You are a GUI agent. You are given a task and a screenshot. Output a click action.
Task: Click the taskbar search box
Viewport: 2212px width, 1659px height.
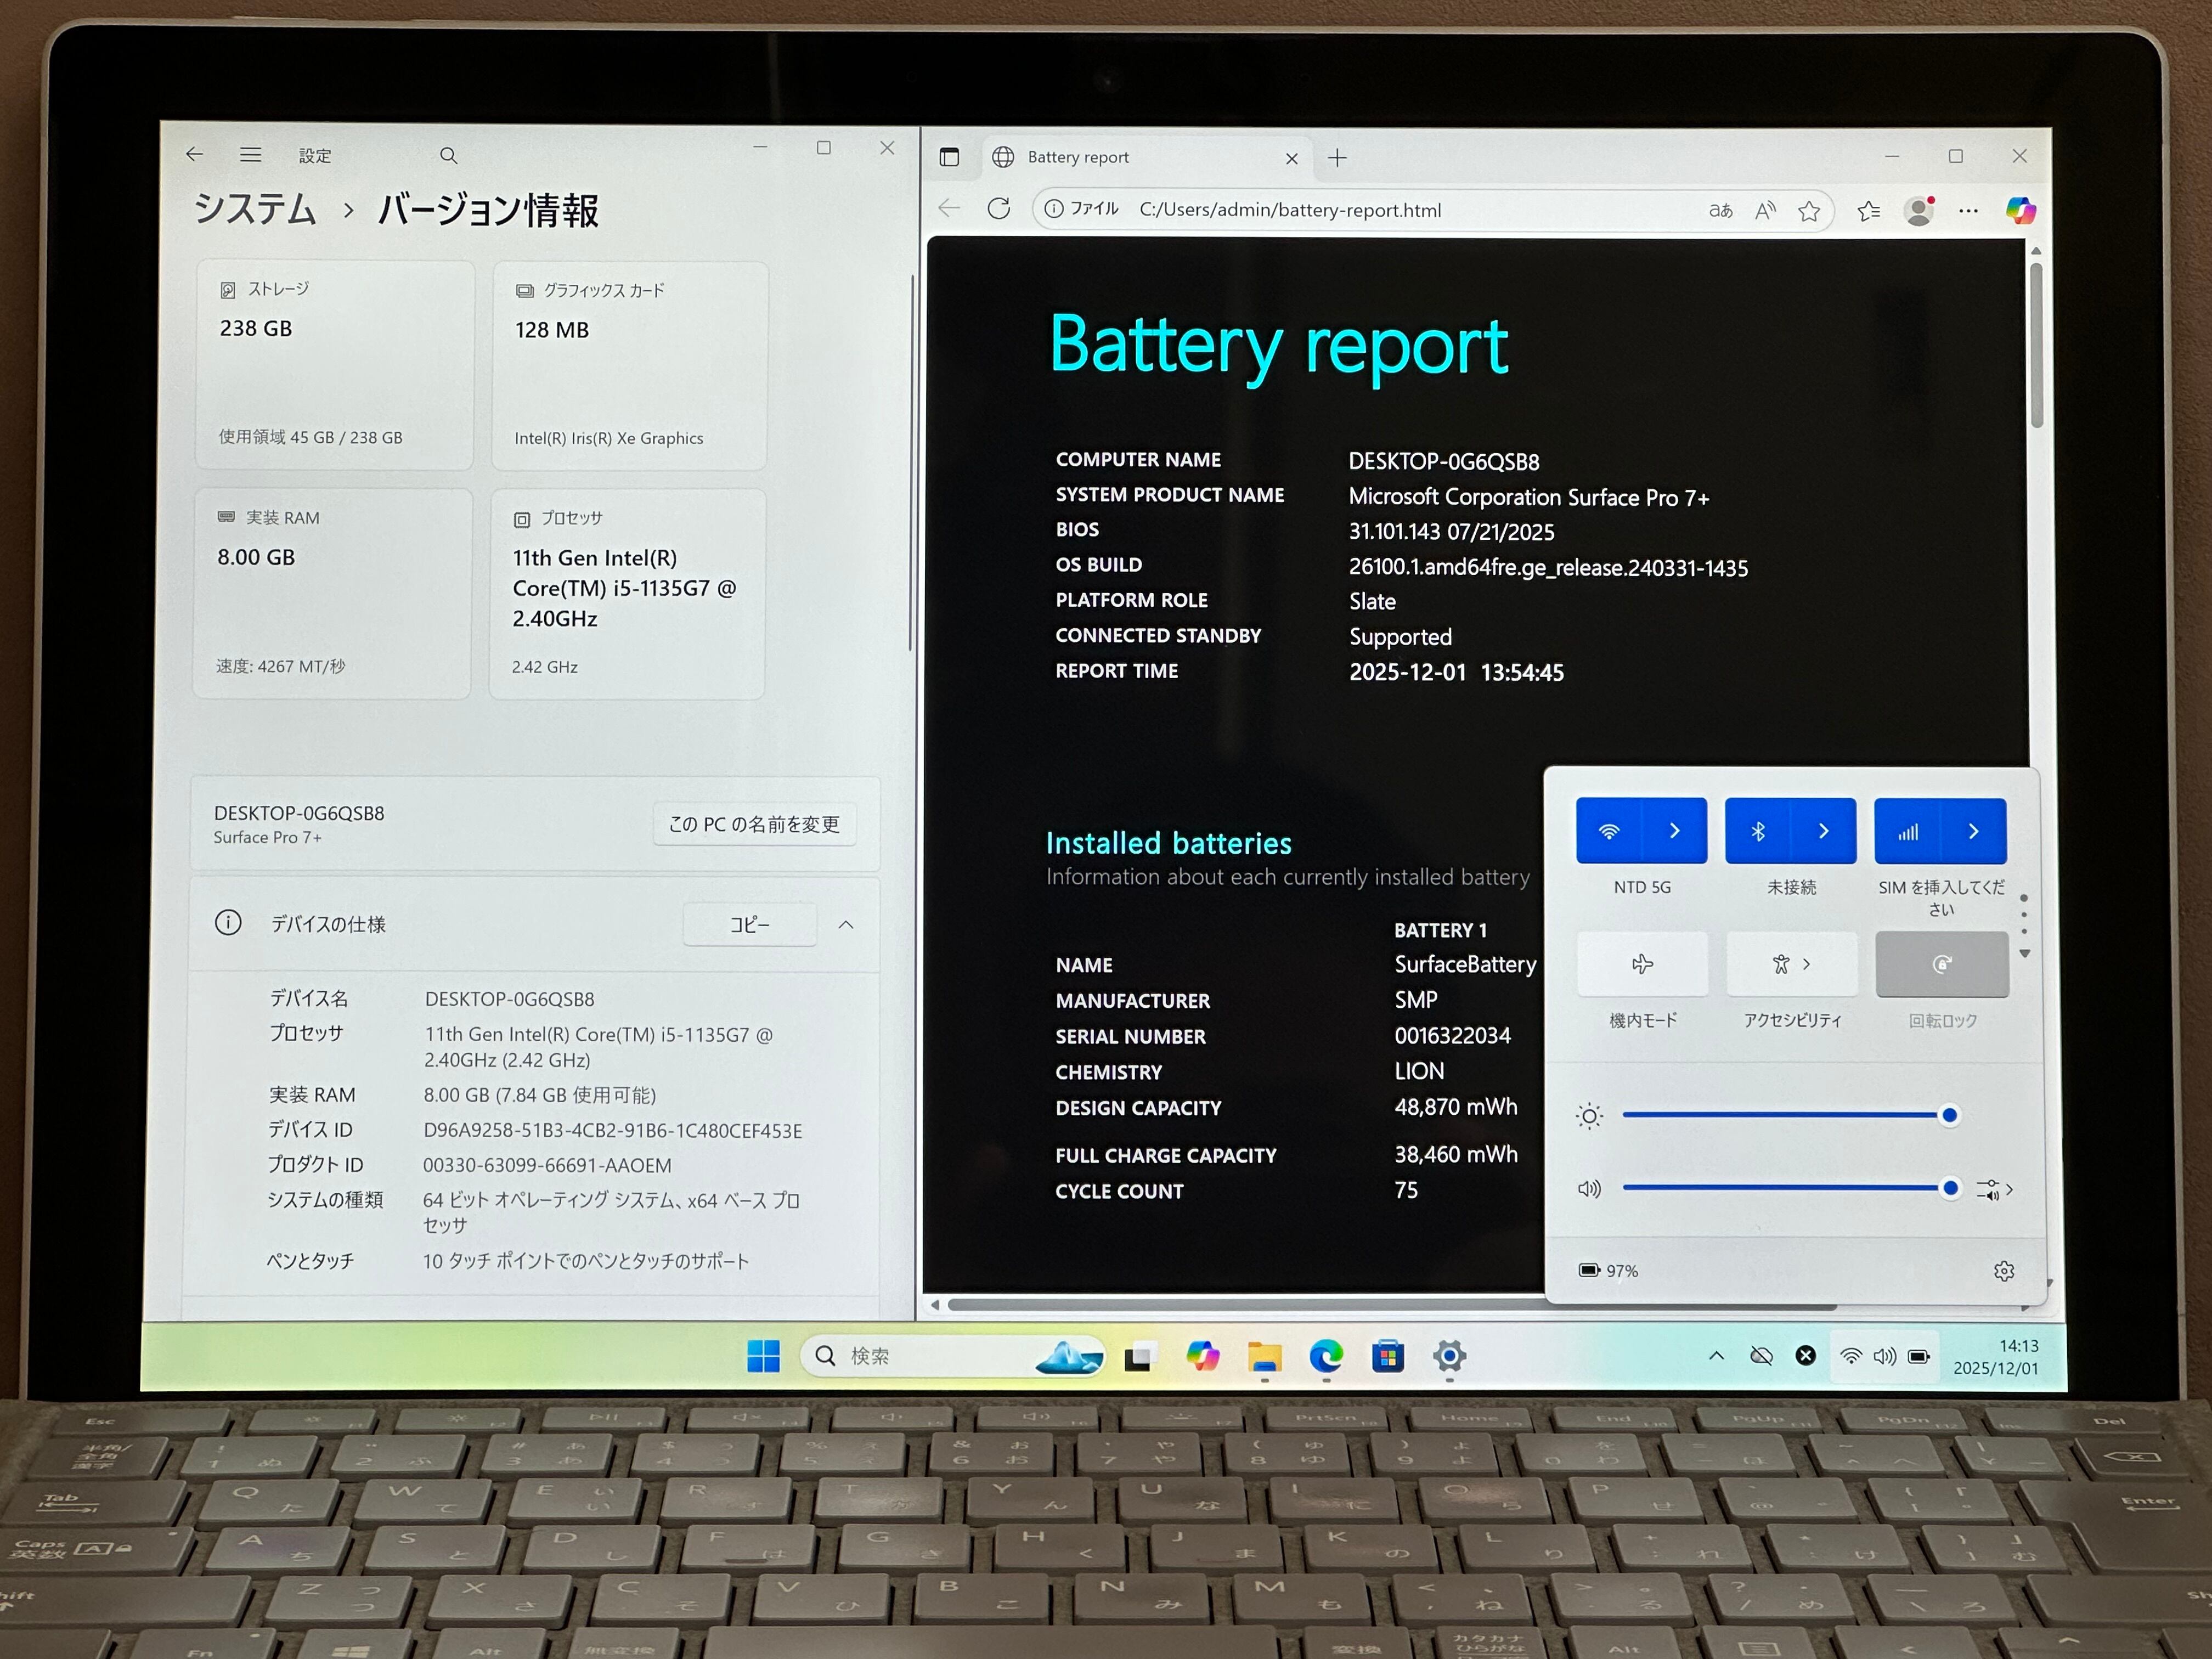(x=920, y=1356)
